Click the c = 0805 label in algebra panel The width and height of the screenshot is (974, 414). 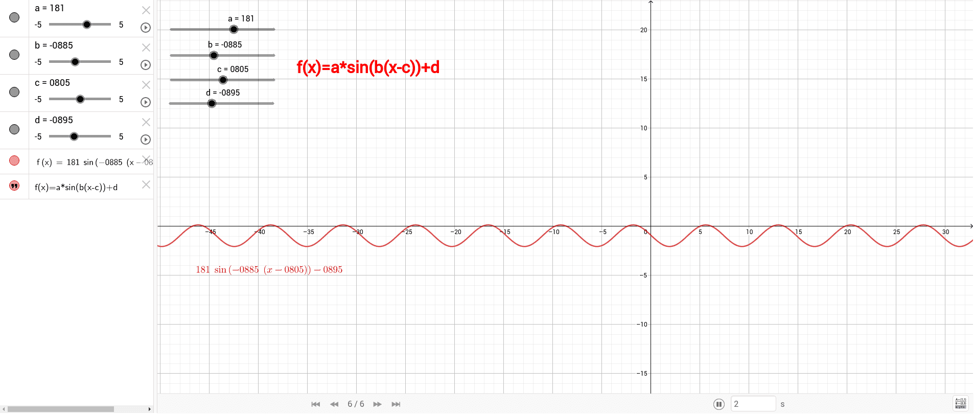52,83
